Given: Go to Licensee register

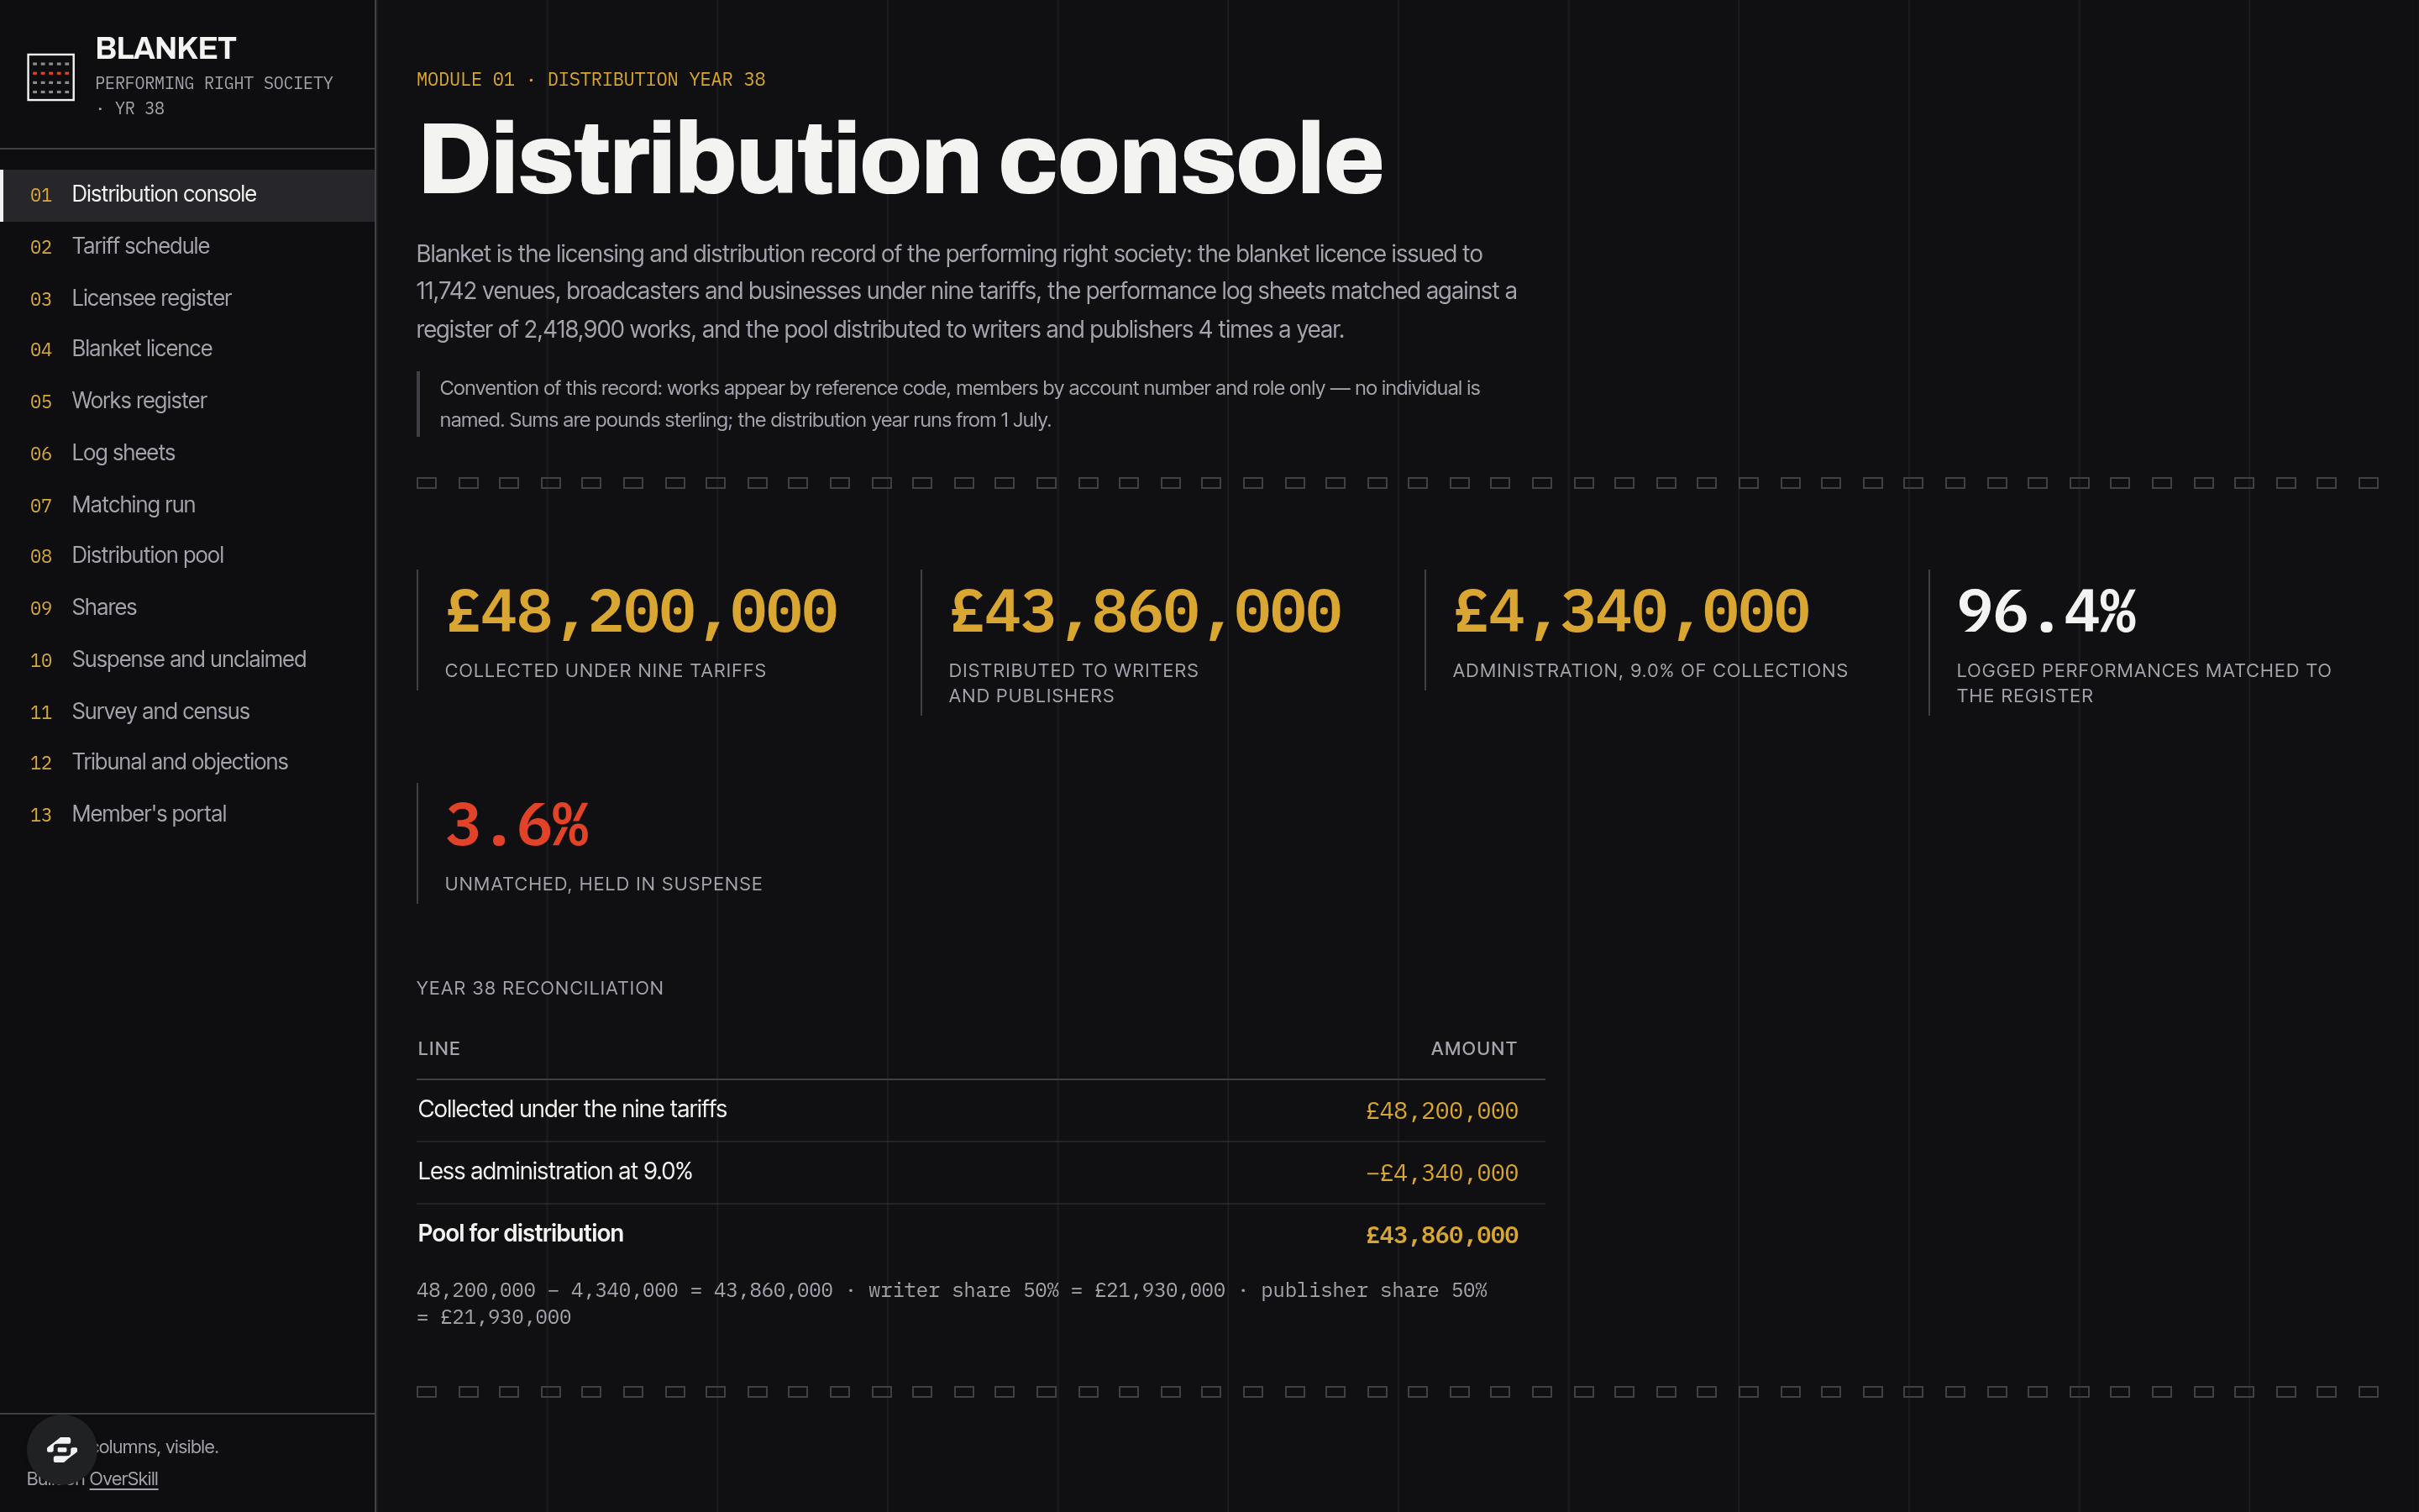Looking at the screenshot, I should (x=188, y=298).
